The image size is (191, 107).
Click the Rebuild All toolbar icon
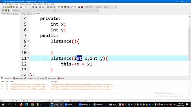click(68, 7)
